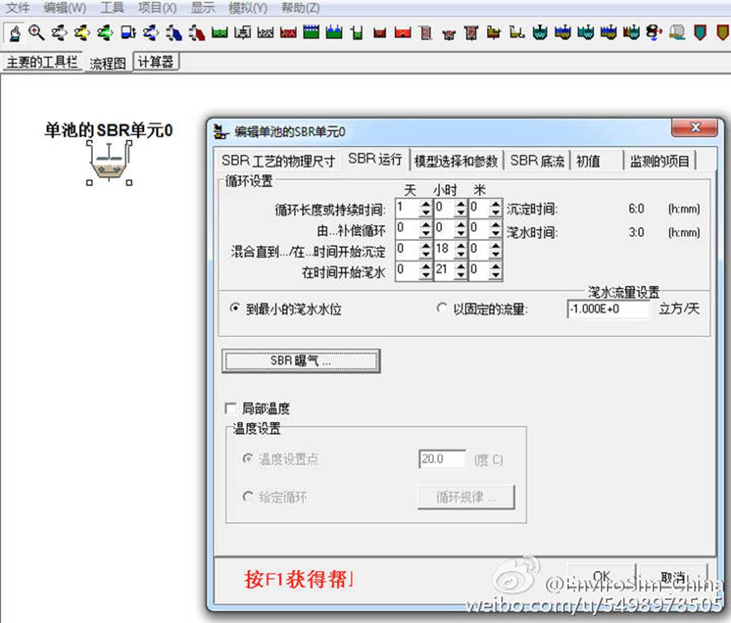
Task: Click the SBR unit icon on flowsheet
Action: click(x=109, y=163)
